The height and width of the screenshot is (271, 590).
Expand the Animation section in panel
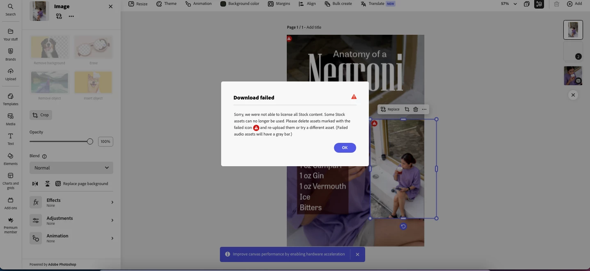tap(71, 238)
